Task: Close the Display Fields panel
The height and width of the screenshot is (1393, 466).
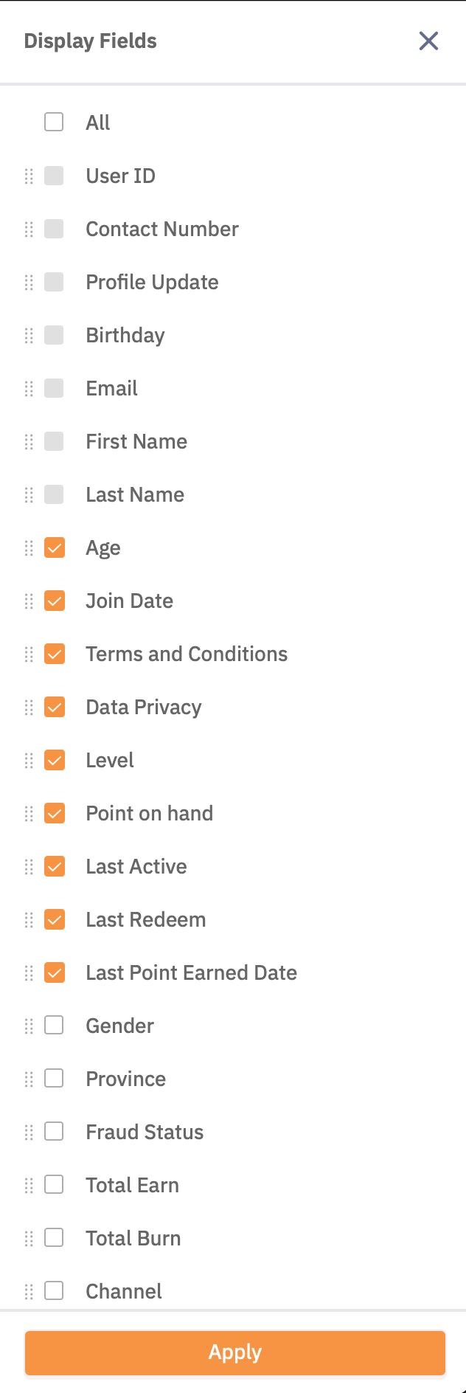Action: [428, 41]
